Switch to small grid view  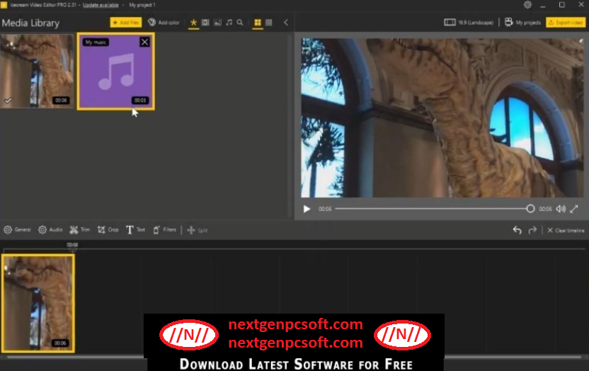[x=269, y=23]
